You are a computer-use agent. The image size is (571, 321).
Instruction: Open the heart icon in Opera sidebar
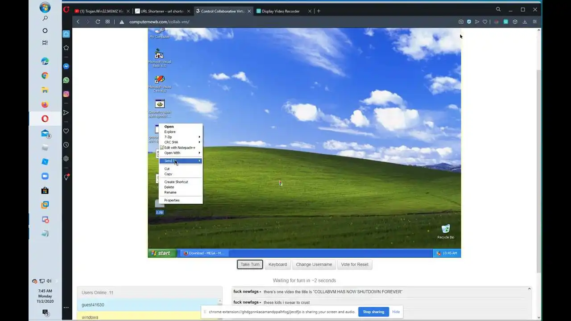pyautogui.click(x=66, y=131)
